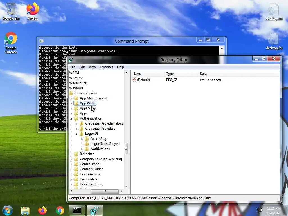
Task: Click the LogonSoundPlayed folder icon
Action: pos(87,144)
